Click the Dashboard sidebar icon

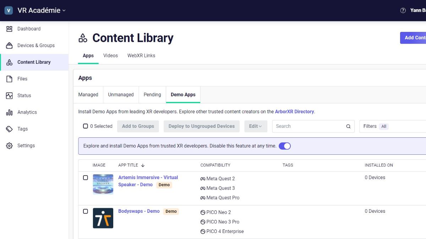coord(10,29)
